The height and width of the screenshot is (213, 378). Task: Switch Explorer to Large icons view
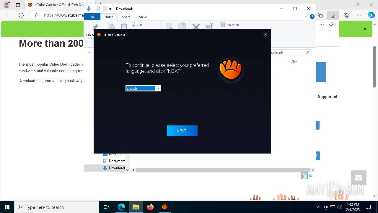311,176
